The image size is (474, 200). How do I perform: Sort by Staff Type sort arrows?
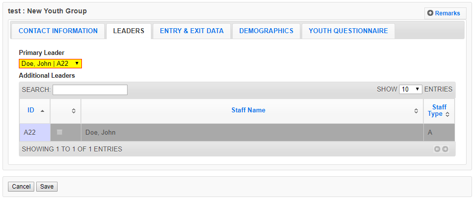(447, 114)
